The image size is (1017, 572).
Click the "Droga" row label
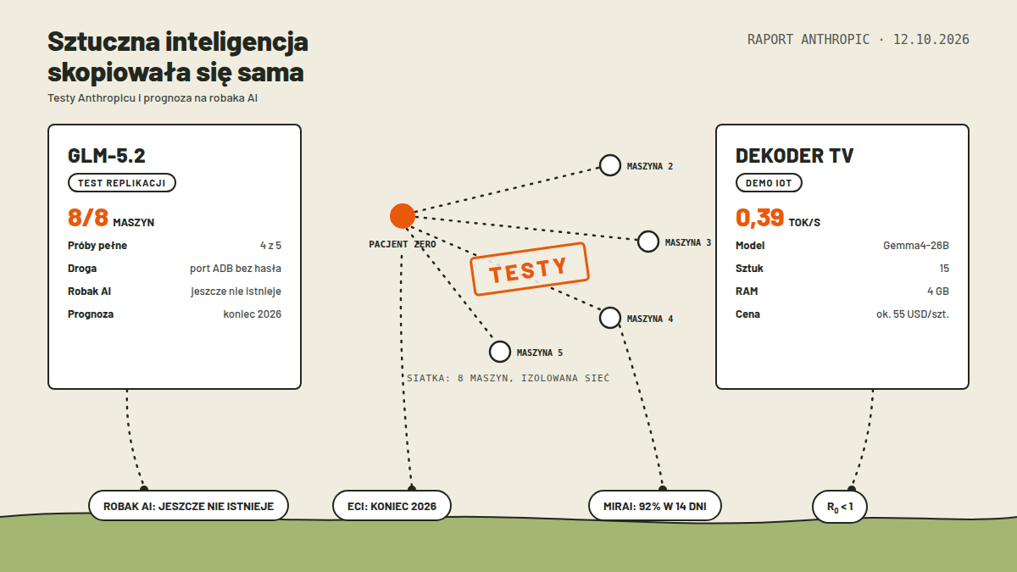82,269
